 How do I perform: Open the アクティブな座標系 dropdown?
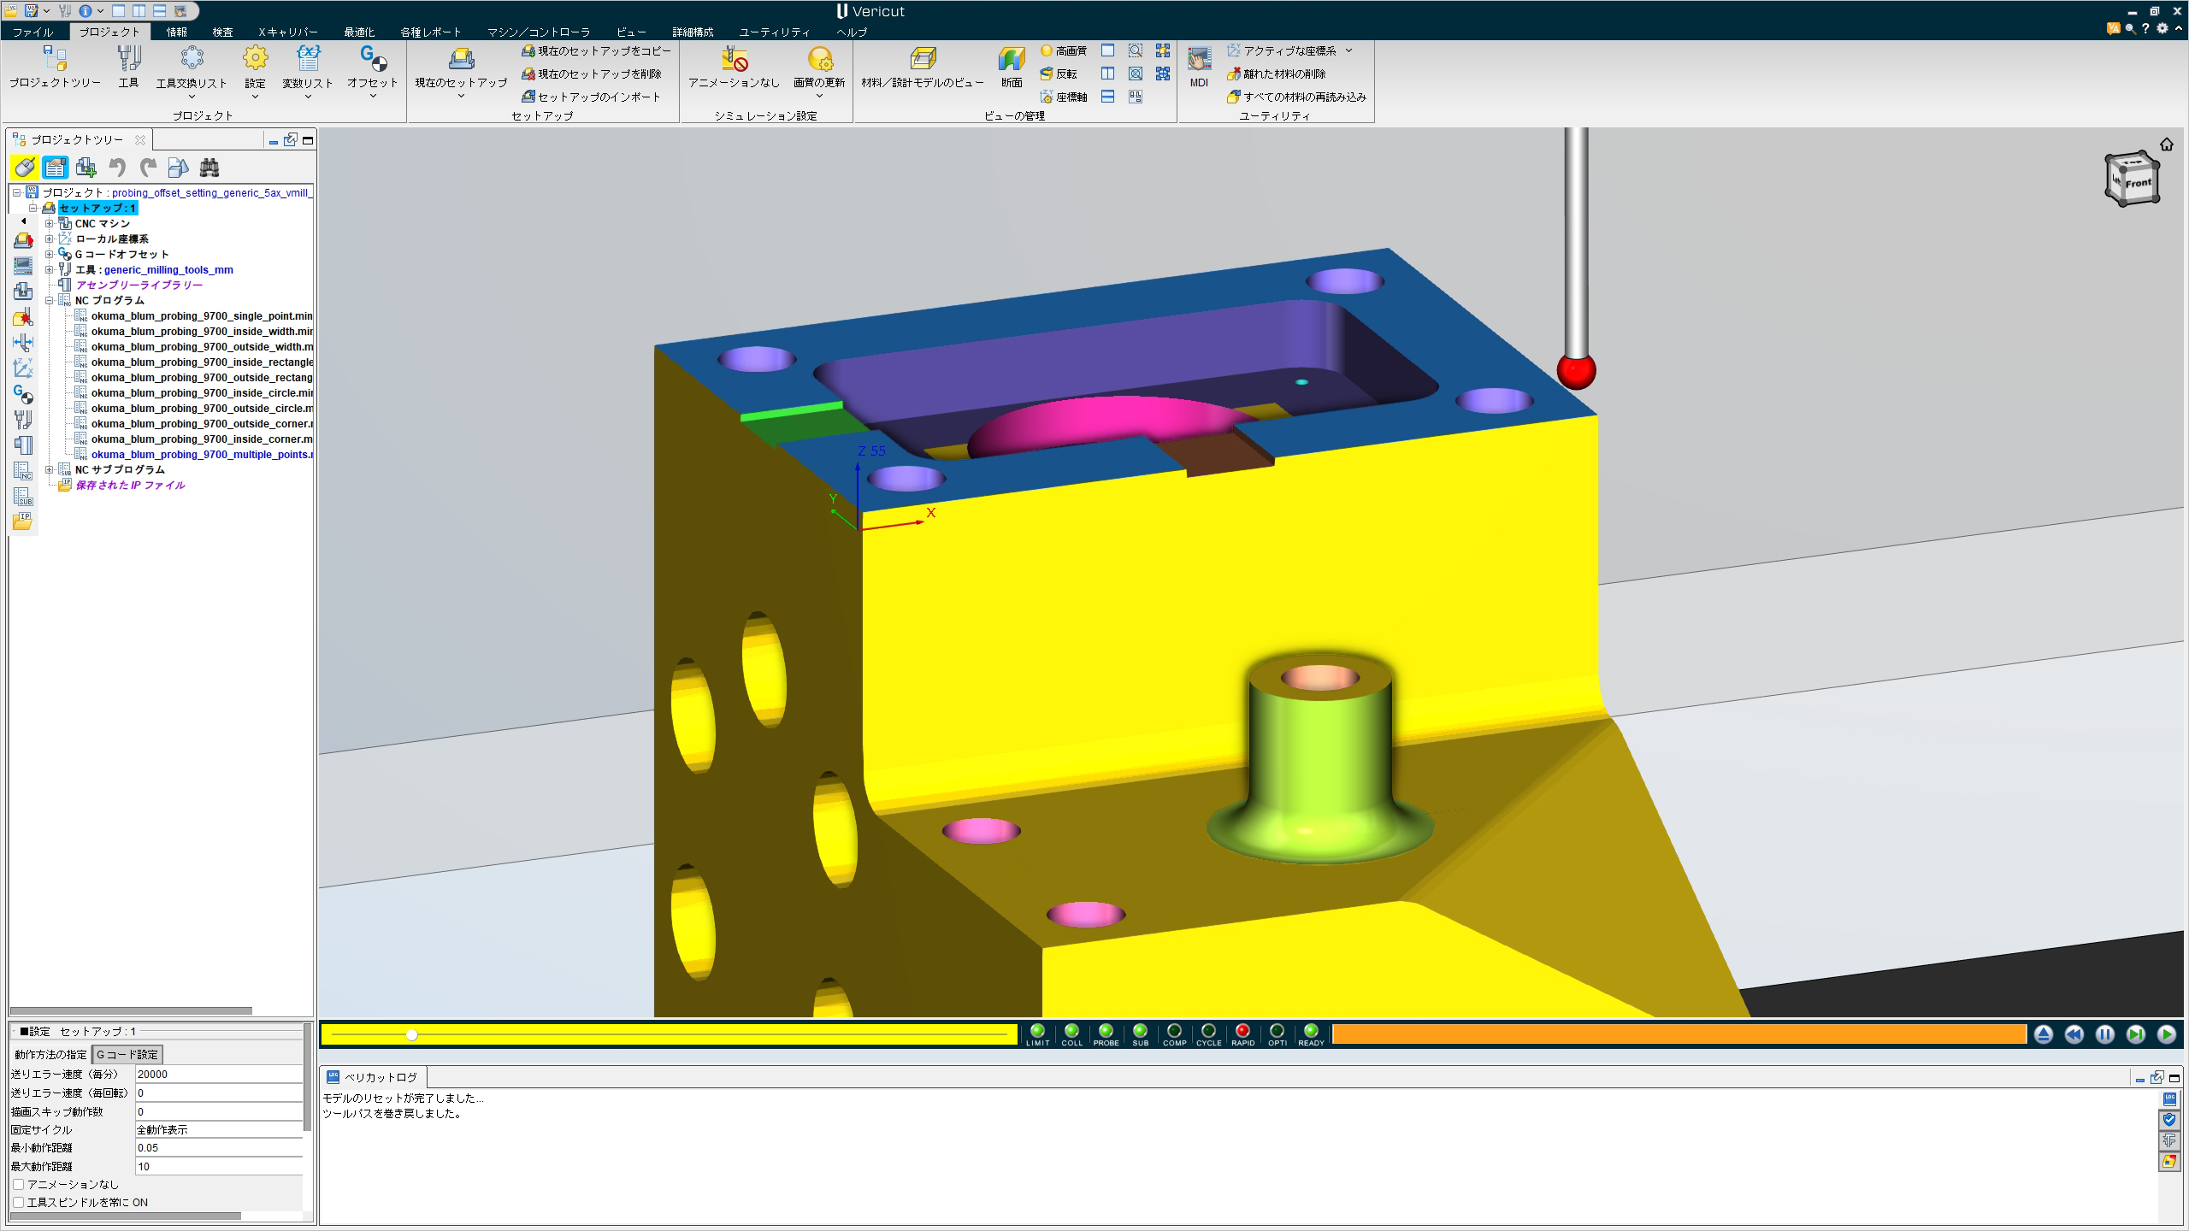(x=1349, y=50)
